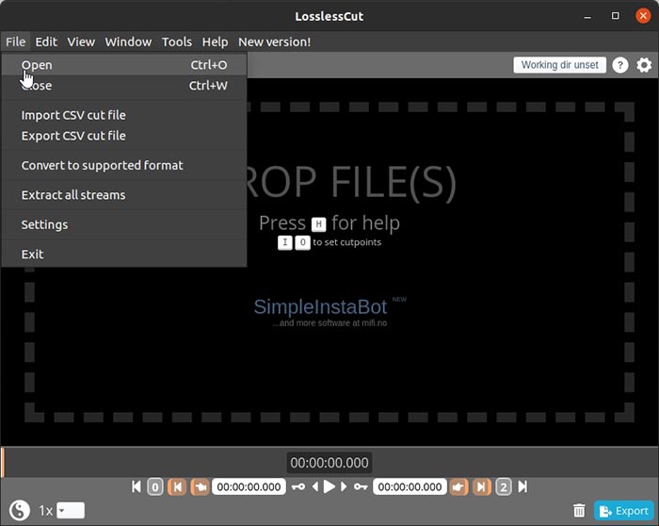This screenshot has height=526, width=659.
Task: Click more software at mifi.no link
Action: 329,323
